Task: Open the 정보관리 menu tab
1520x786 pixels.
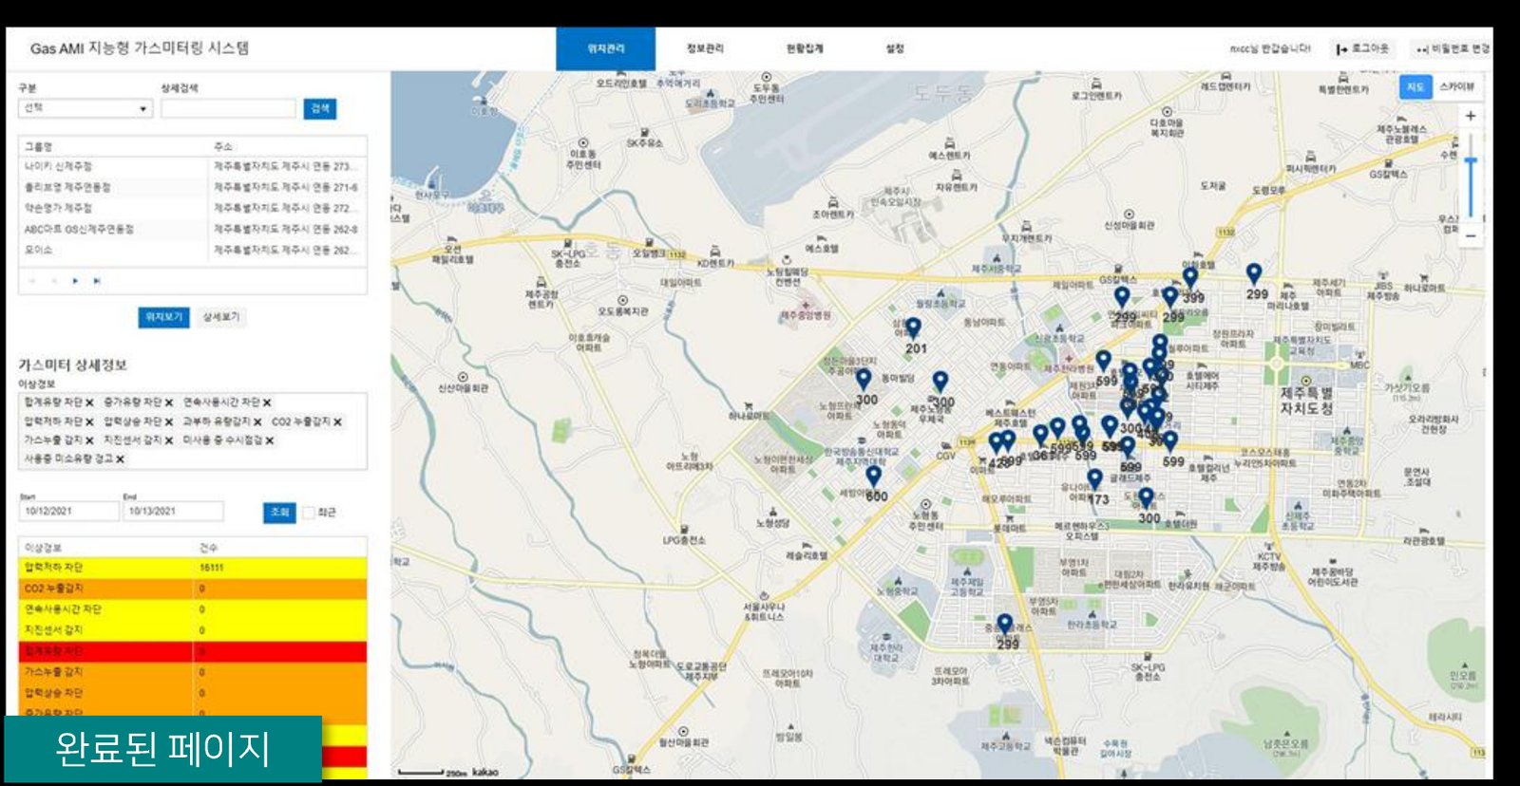Action: point(705,48)
